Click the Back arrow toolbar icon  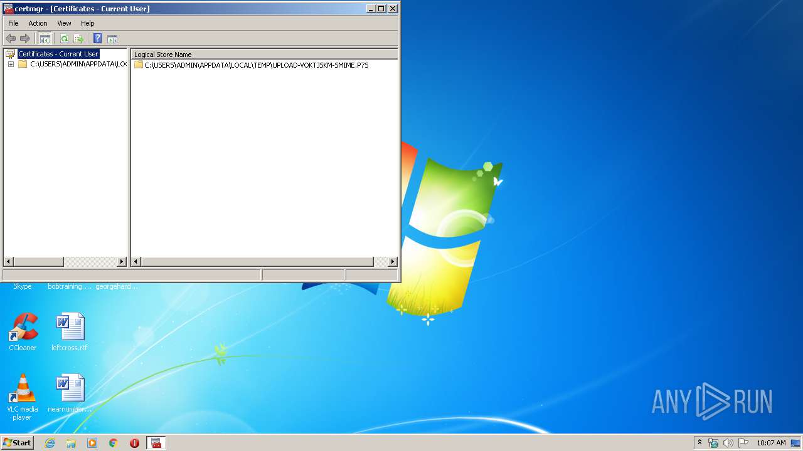click(11, 38)
